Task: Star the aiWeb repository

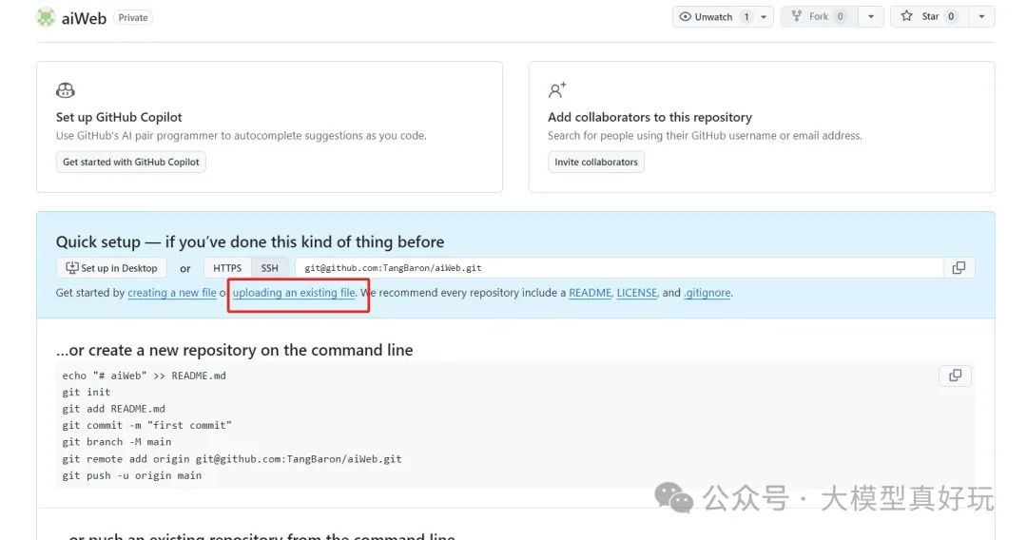Action: [930, 16]
